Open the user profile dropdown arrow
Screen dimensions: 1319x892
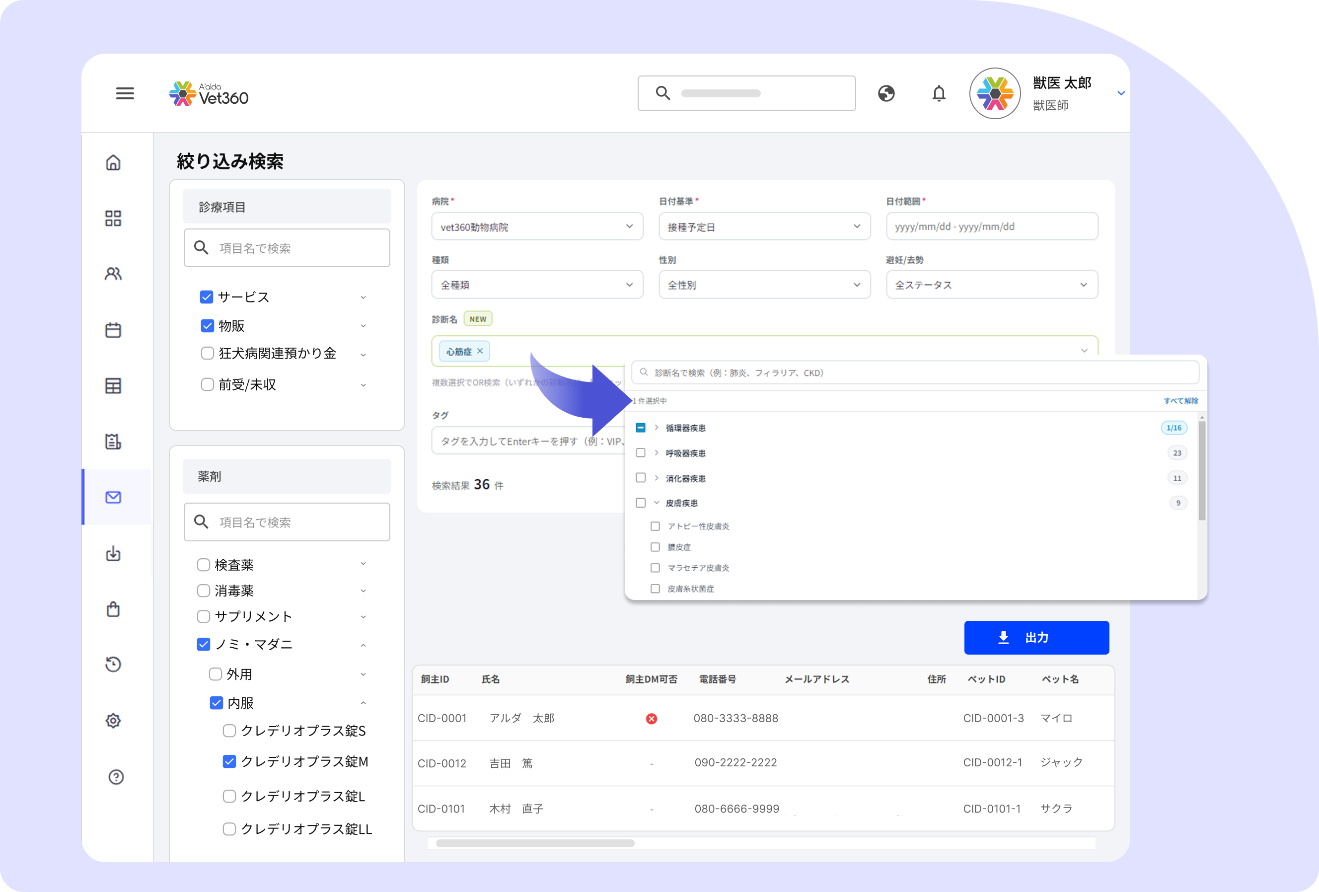click(x=1120, y=94)
